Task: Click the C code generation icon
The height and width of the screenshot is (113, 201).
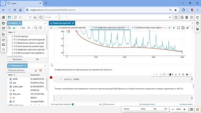Action: [41, 17]
